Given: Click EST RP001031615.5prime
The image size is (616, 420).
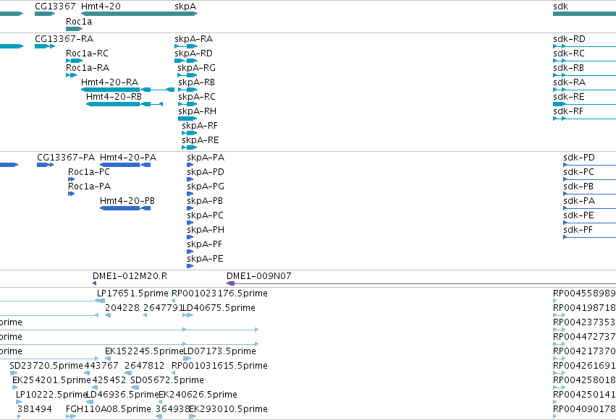Looking at the screenshot, I should [x=219, y=366].
